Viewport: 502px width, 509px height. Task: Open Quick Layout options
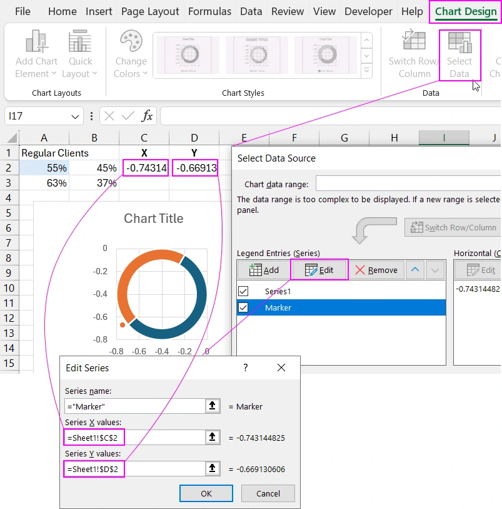pos(80,54)
